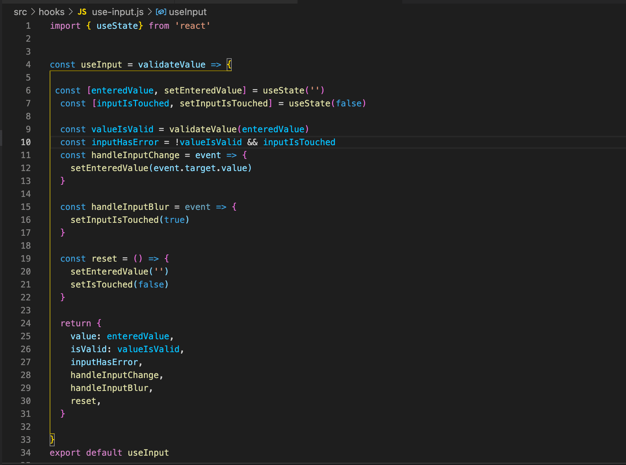Select the use-input.js breadcrumb file
The width and height of the screenshot is (626, 465).
click(x=118, y=12)
